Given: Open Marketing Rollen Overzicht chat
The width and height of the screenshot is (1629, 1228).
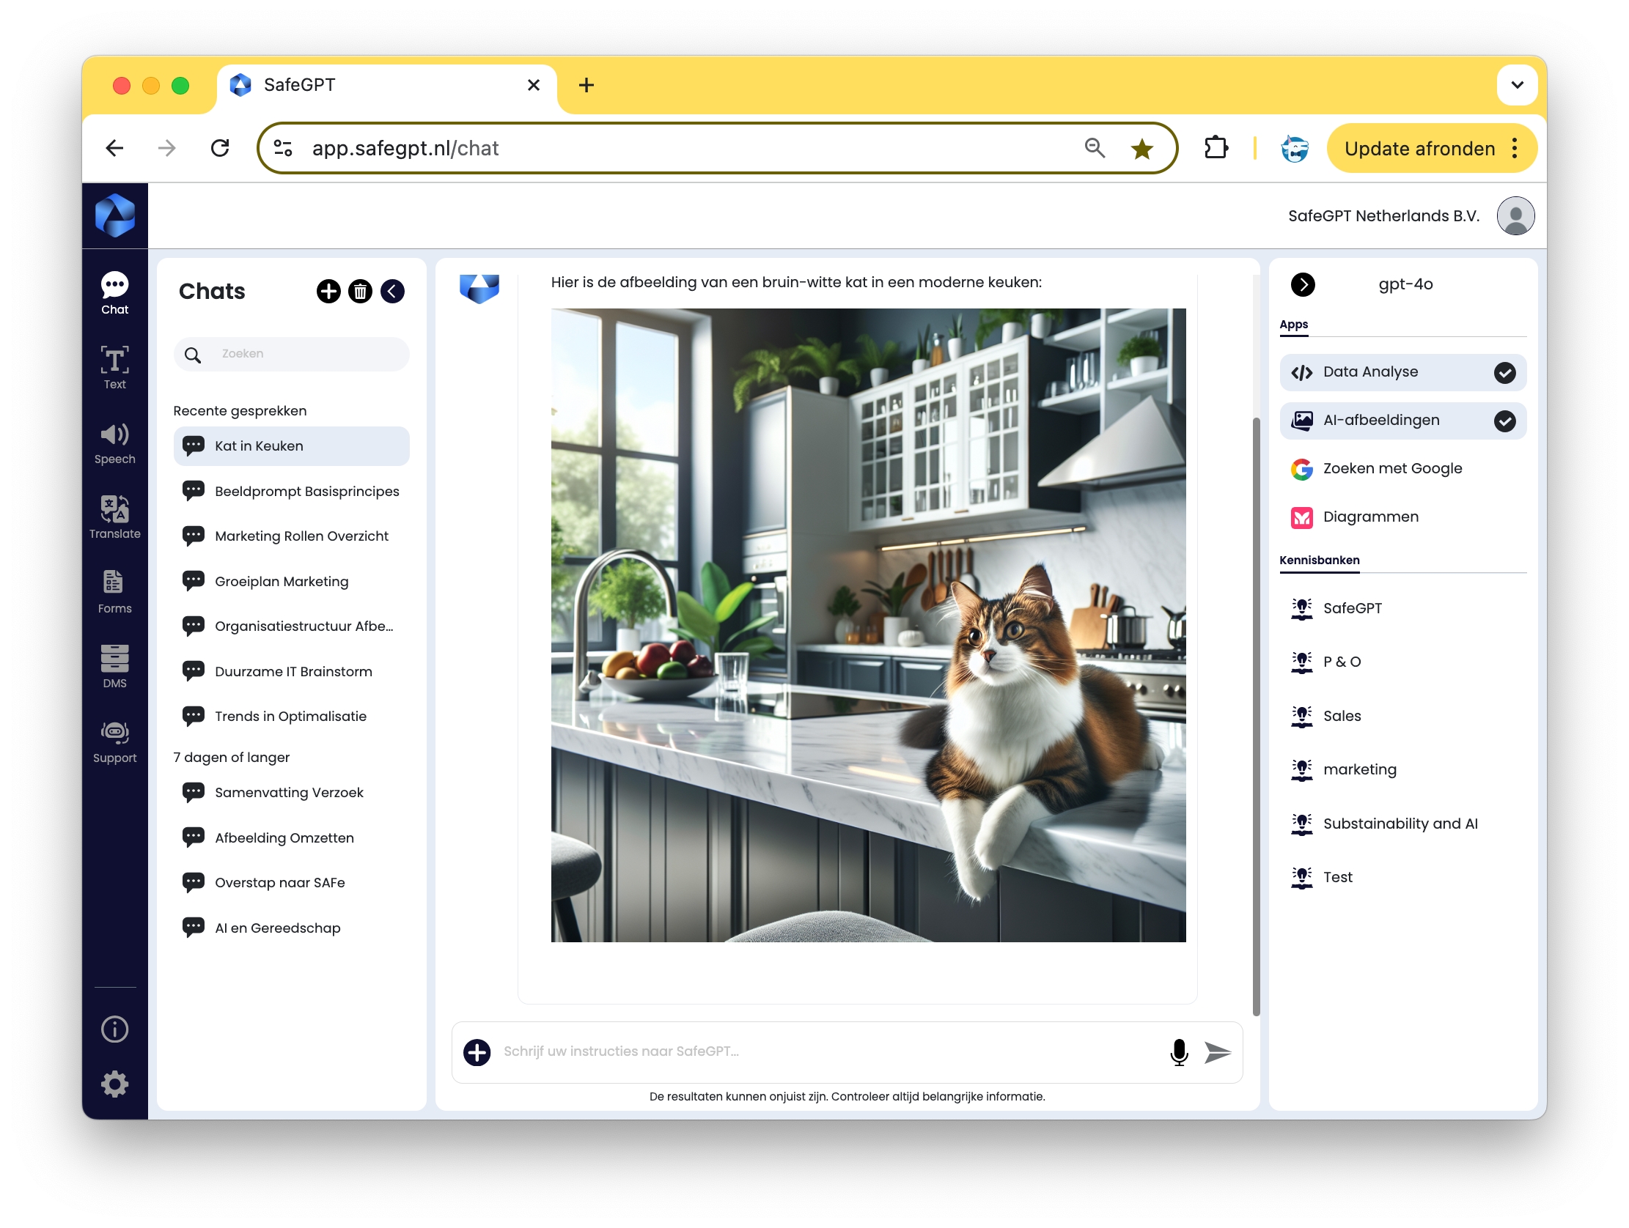Looking at the screenshot, I should click(292, 536).
